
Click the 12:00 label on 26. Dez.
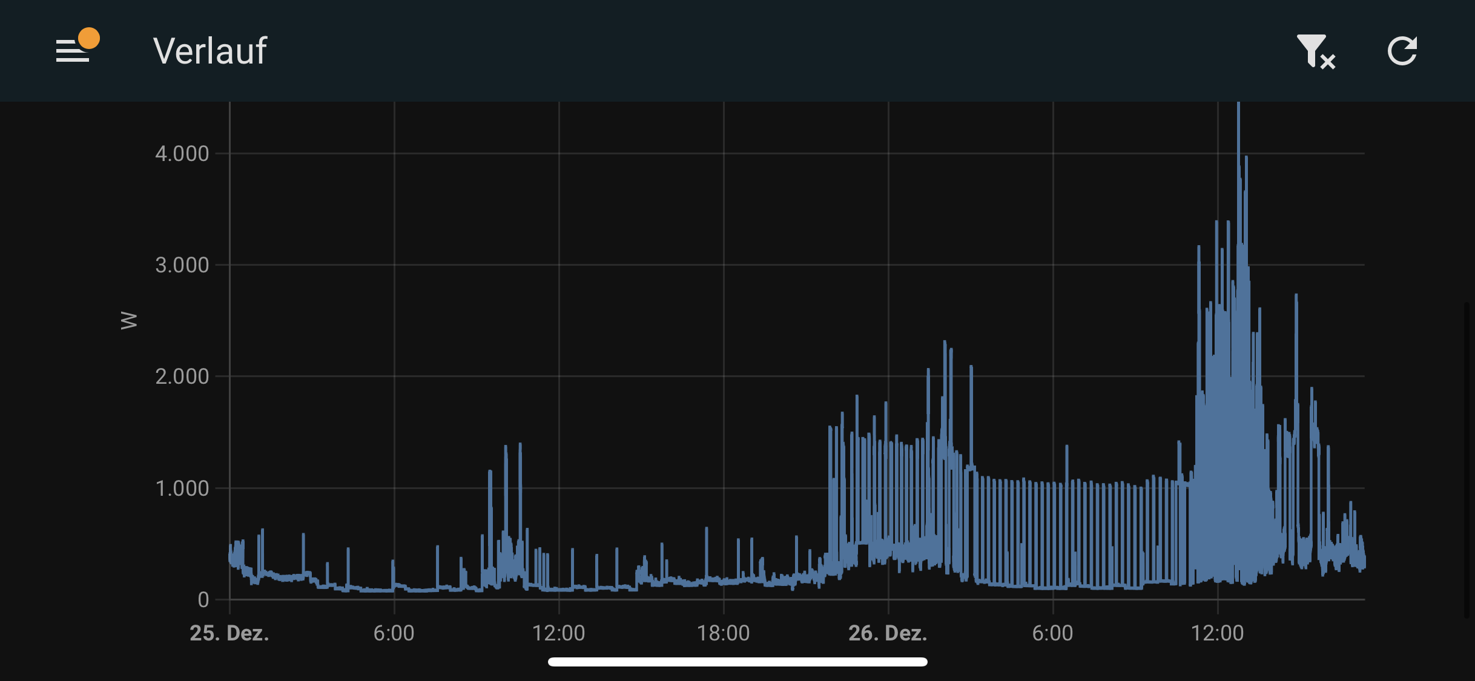click(1217, 633)
